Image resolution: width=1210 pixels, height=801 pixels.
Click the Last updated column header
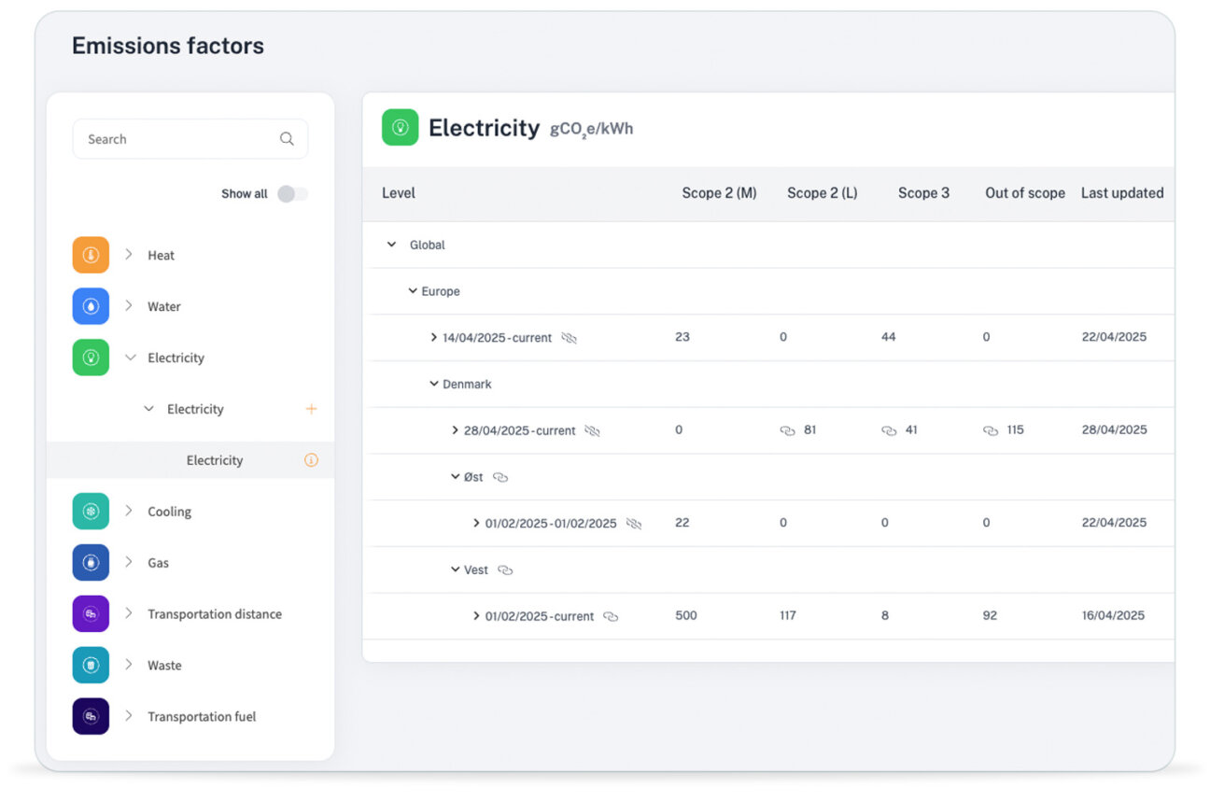(x=1121, y=193)
